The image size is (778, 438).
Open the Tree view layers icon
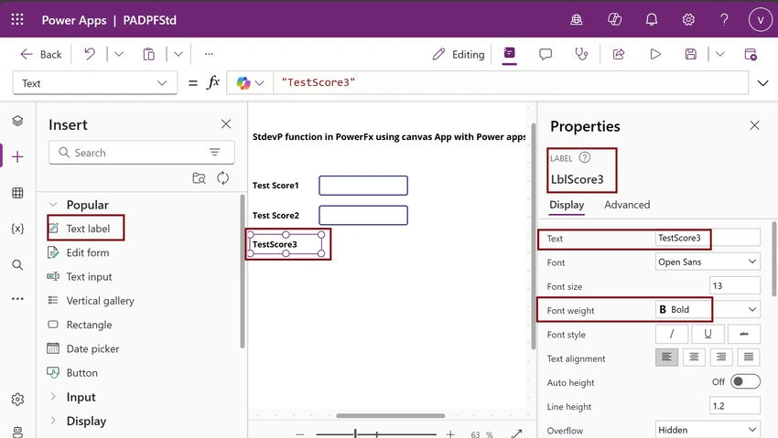[17, 121]
